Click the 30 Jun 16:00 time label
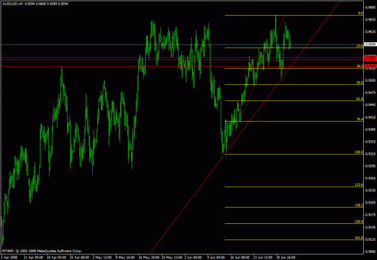The image size is (377, 260). point(286,258)
